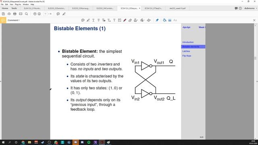Viewport: 258px width, 145px height.
Task: Click the yellow Comment tool icon
Action: (x=3, y=20)
